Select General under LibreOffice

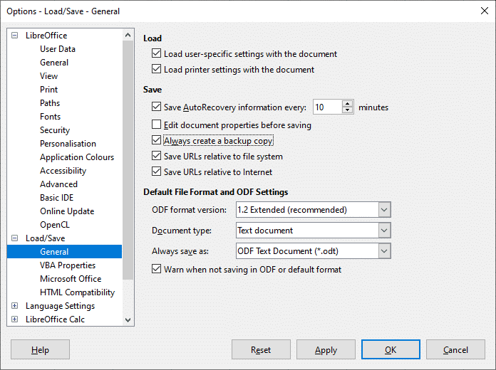[54, 63]
